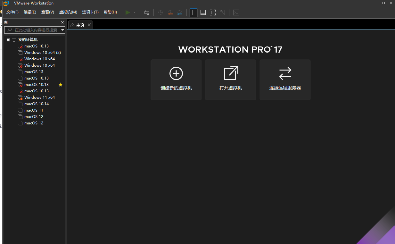Click the macOS 13 VM icon
Screen dimensions: 395x244
[x=20, y=72]
